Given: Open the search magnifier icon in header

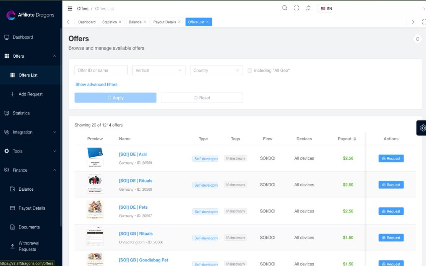Looking at the screenshot, I should pos(285,8).
